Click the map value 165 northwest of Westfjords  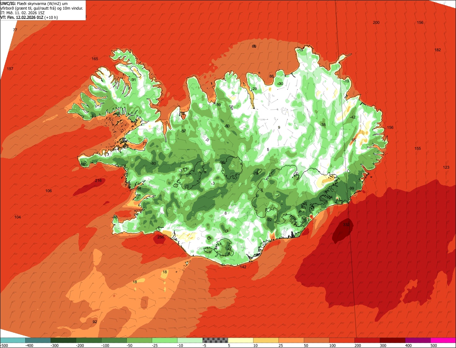[95, 59]
